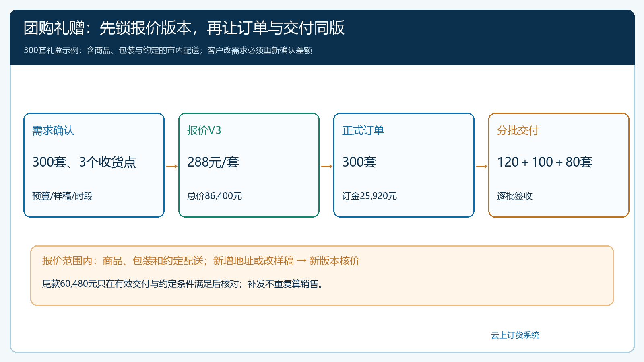Select the text 120＋100＋80套

click(545, 162)
